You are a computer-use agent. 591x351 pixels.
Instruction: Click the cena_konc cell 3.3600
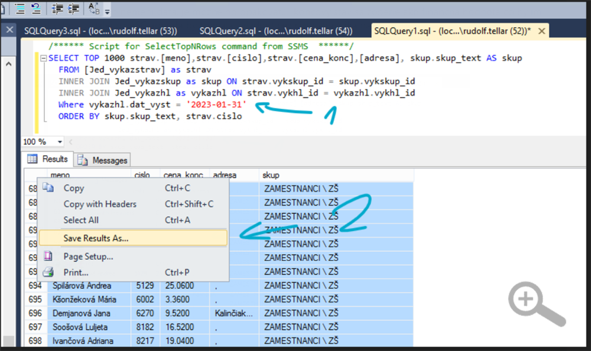tap(184, 300)
